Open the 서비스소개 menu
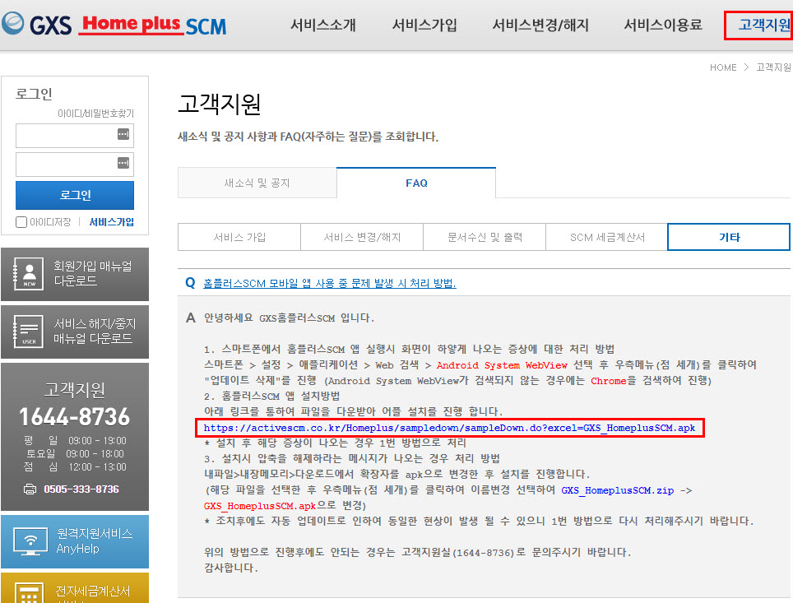 pos(323,25)
